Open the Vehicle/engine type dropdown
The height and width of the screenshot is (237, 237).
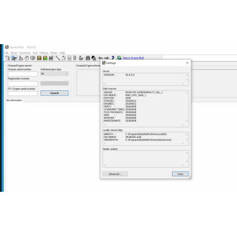click(55, 74)
